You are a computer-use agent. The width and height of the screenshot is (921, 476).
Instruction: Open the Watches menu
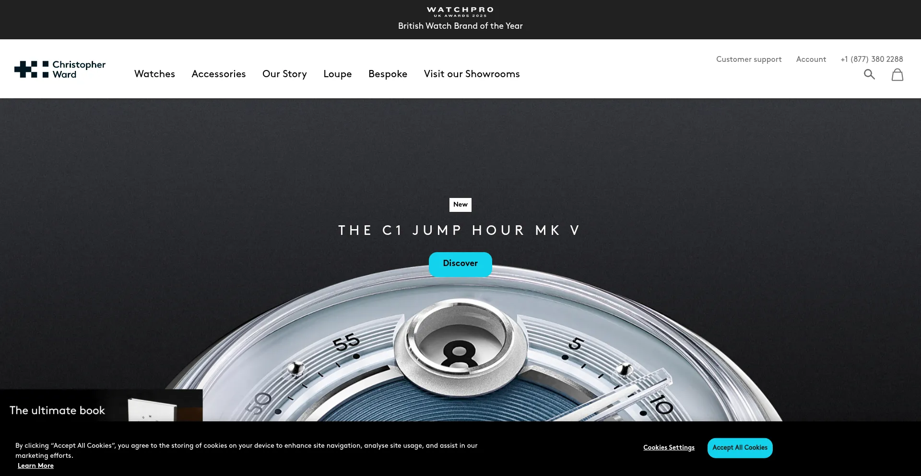coord(154,74)
